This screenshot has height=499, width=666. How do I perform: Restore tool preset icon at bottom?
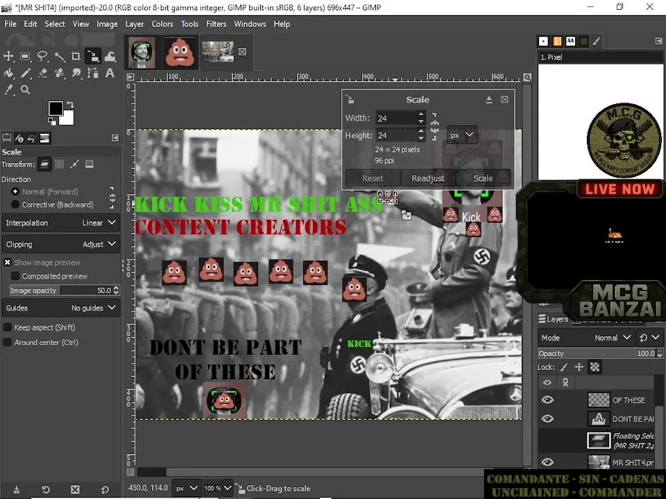46,490
